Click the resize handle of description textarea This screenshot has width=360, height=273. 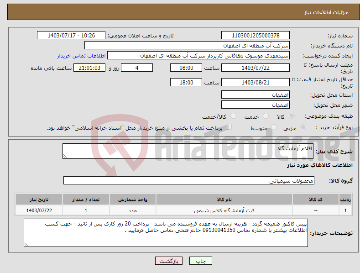(65, 156)
